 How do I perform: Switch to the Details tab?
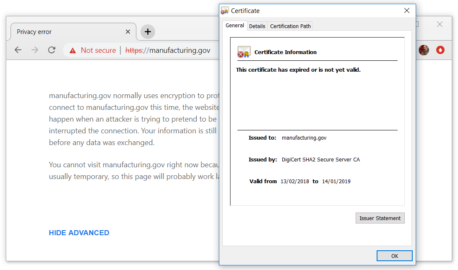pos(257,26)
